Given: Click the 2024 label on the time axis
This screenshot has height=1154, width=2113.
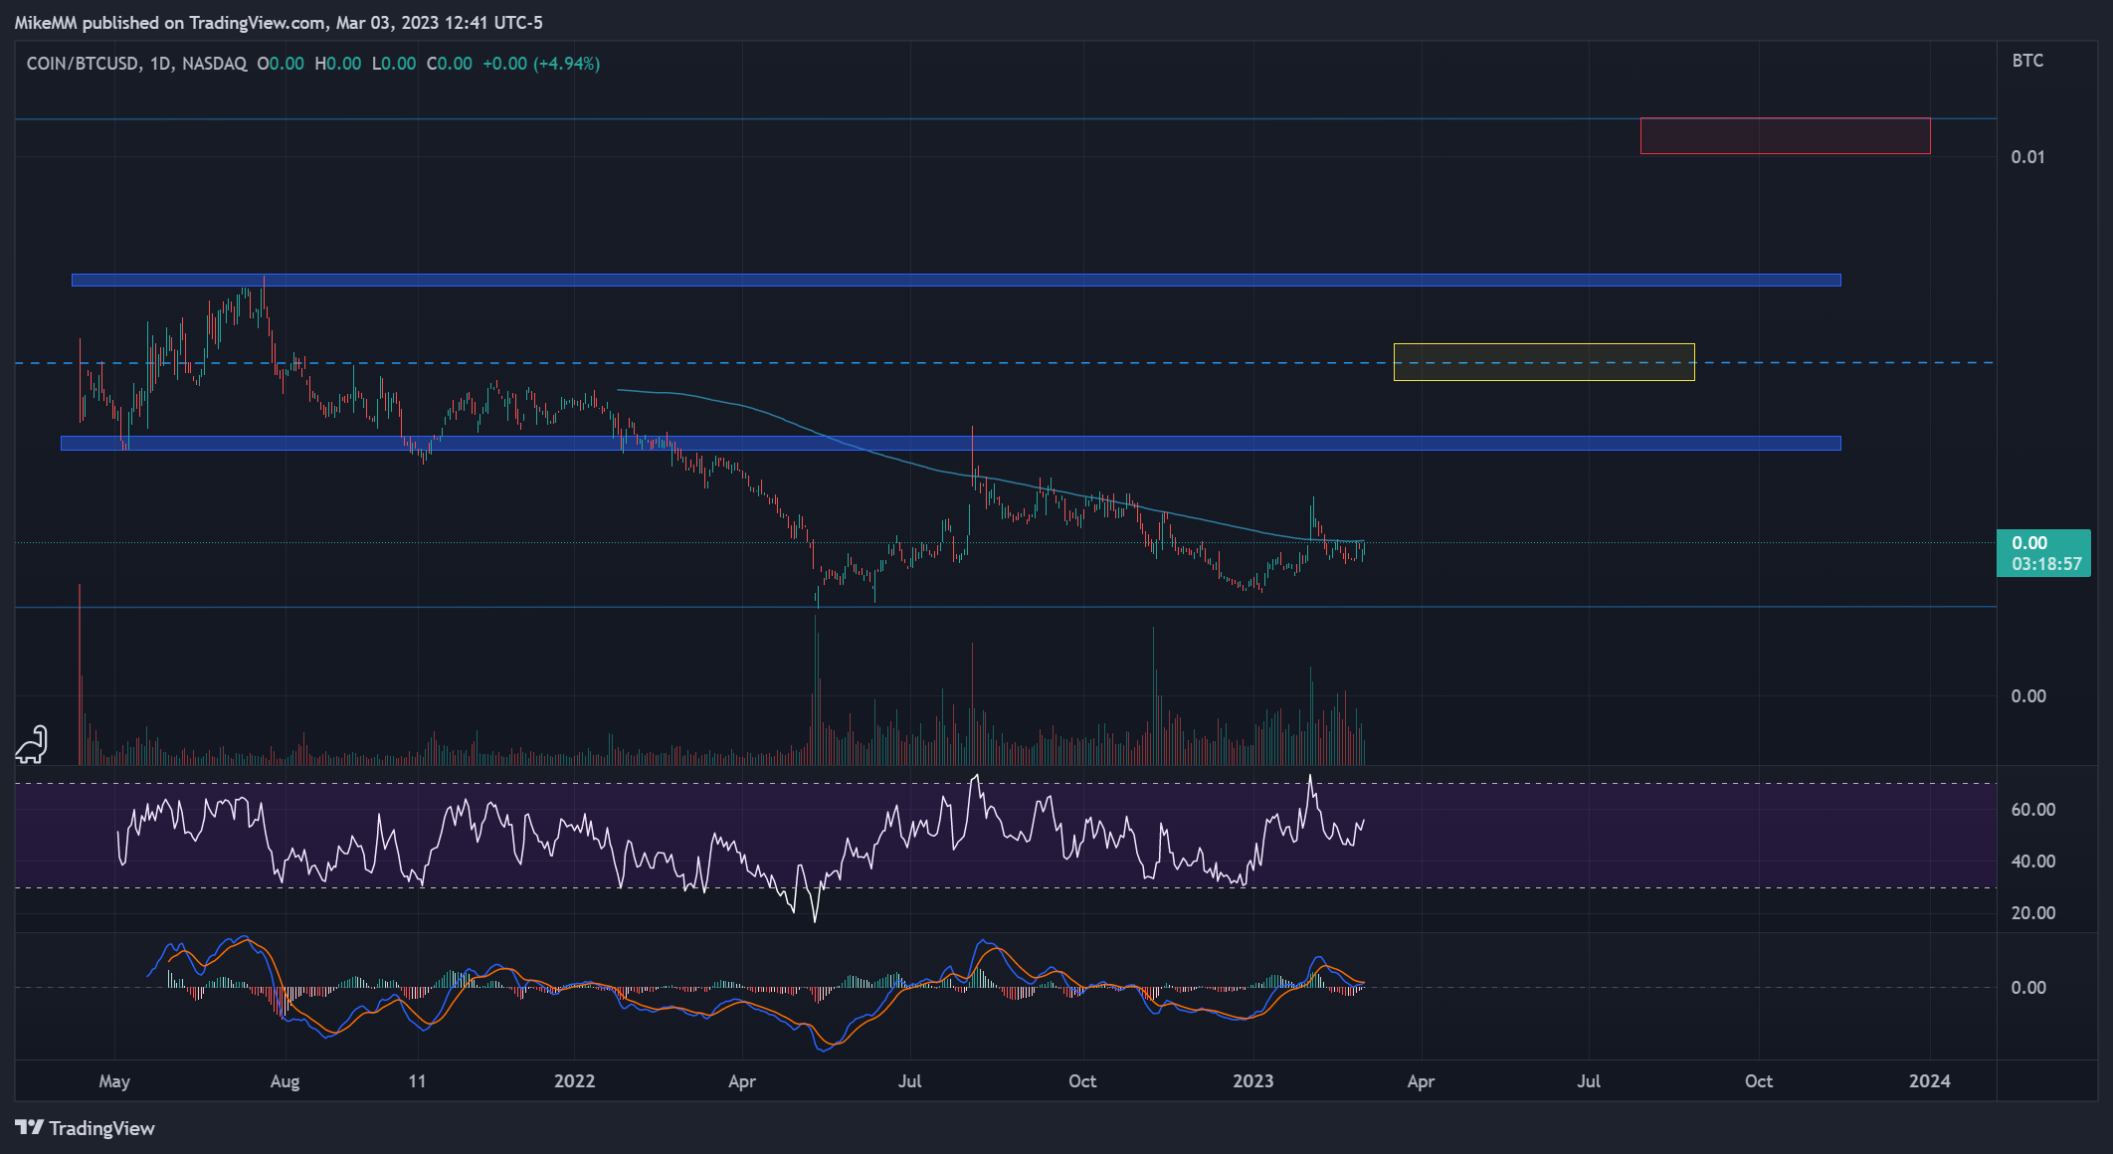Looking at the screenshot, I should 1930,1081.
